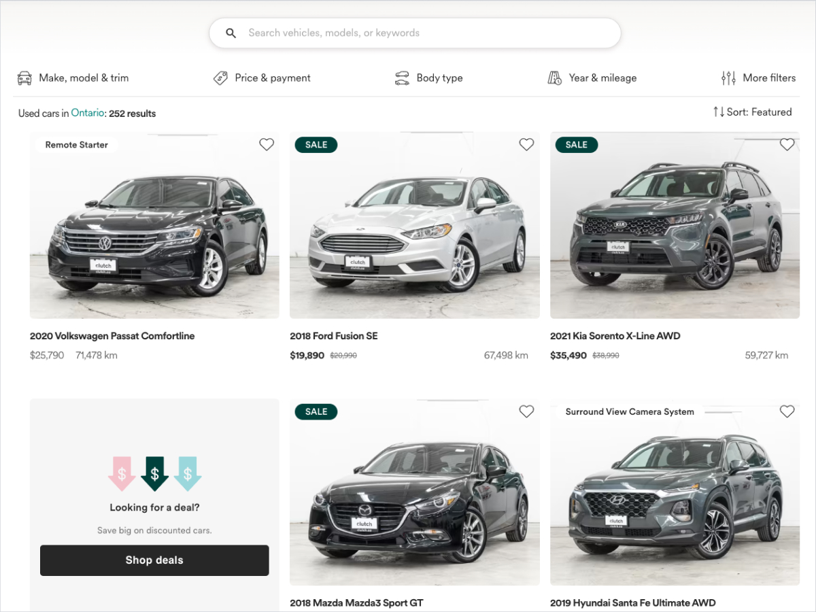
Task: Favorite the Hyundai Santa Fe with the heart
Action: (x=787, y=411)
